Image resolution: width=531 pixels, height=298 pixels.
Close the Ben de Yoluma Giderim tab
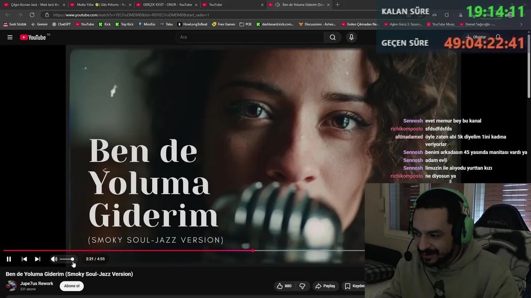point(329,5)
